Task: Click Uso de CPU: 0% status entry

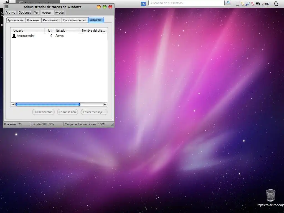Action: (42, 124)
